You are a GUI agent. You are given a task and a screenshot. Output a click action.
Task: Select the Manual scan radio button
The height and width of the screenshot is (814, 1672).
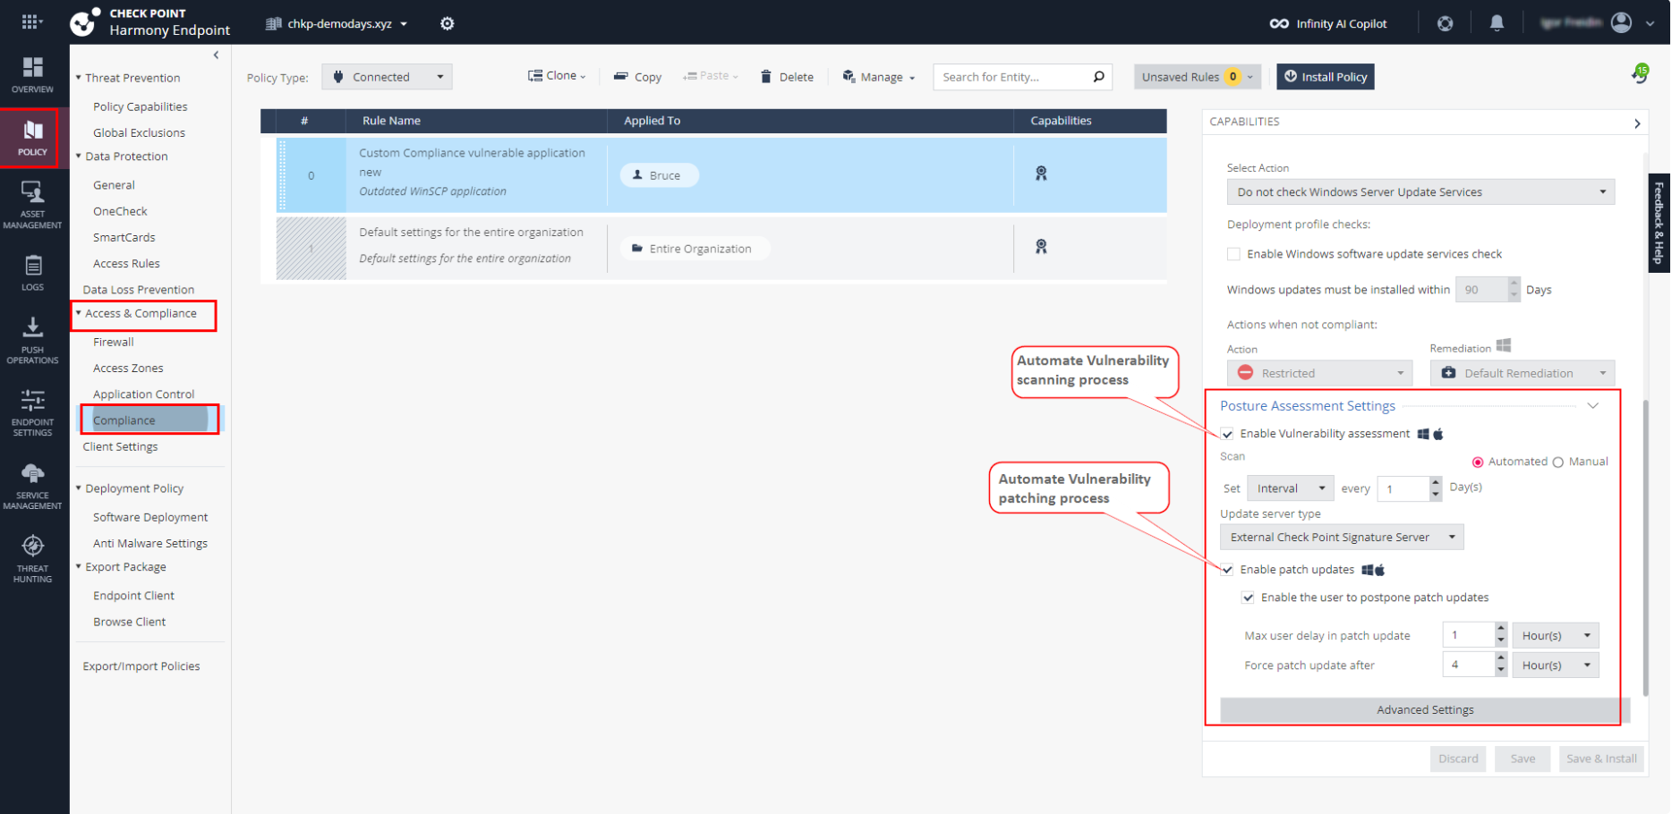(x=1558, y=462)
